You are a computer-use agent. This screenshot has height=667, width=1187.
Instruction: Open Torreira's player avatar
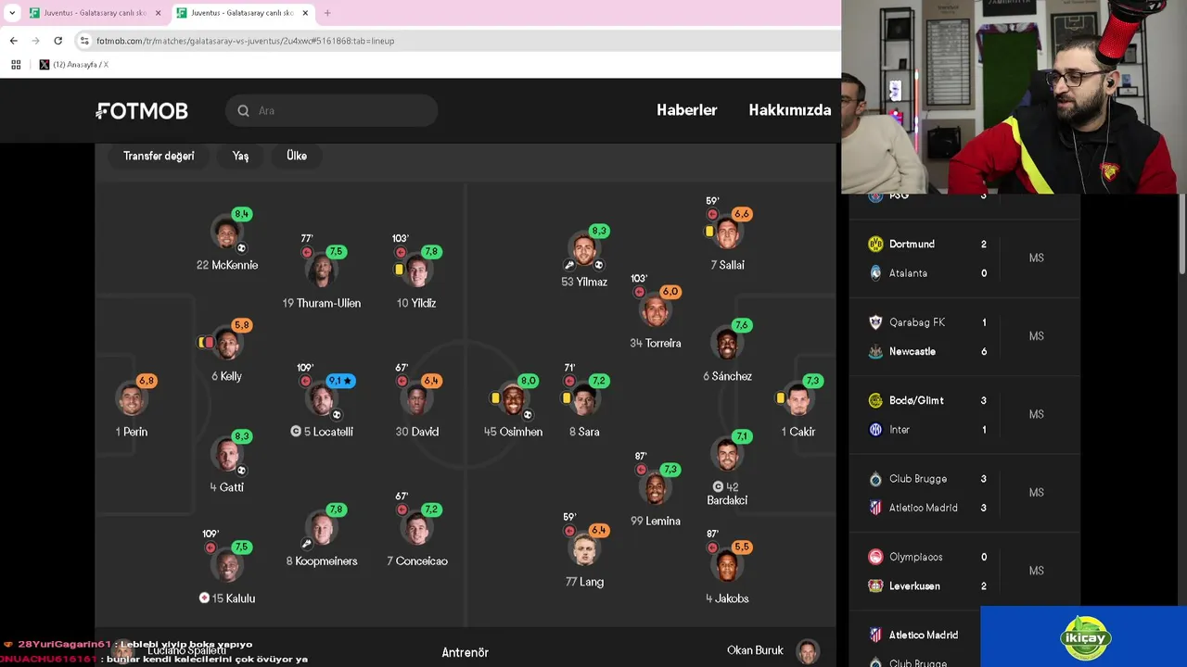click(655, 311)
